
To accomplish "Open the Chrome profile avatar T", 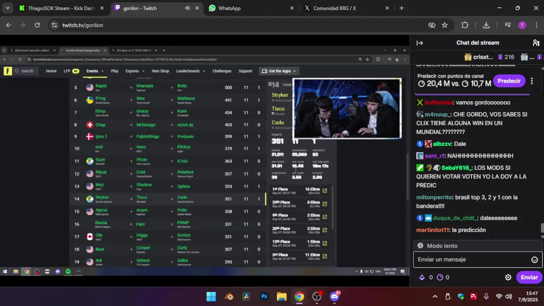I will (x=522, y=25).
